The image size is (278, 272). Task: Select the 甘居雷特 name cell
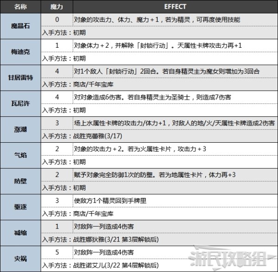click(20, 77)
